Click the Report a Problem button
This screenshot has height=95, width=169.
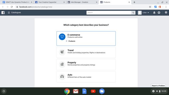tap(158, 85)
